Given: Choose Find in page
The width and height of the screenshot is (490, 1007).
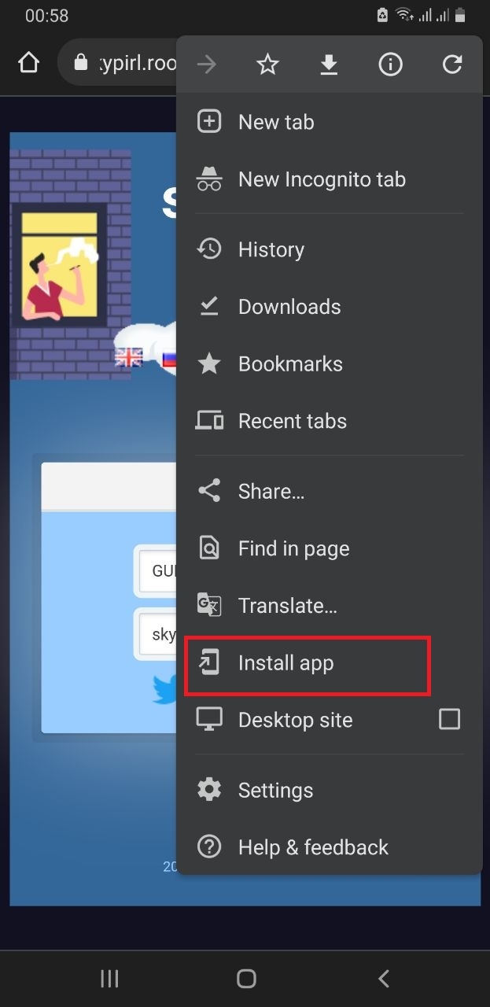Looking at the screenshot, I should 293,549.
